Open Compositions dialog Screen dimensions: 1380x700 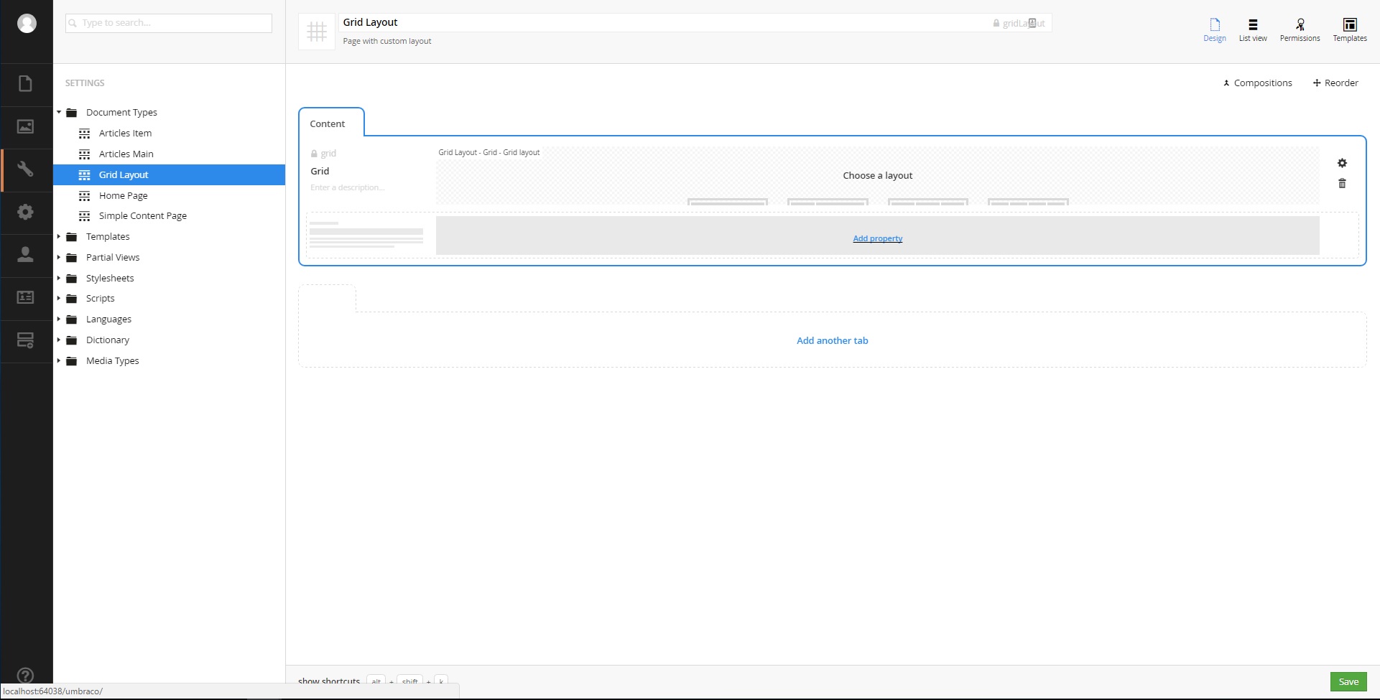click(x=1257, y=83)
